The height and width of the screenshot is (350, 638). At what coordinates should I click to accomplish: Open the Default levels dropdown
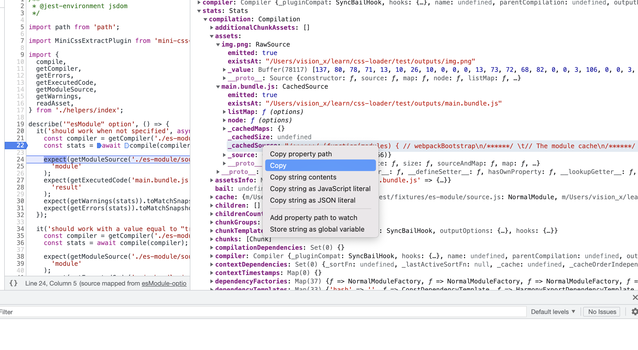(x=553, y=312)
